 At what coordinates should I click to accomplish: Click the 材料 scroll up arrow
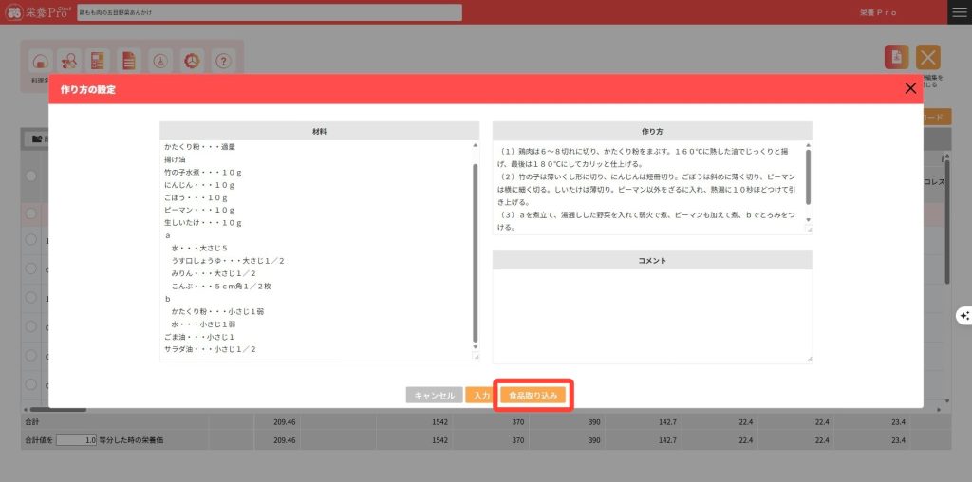tap(475, 145)
